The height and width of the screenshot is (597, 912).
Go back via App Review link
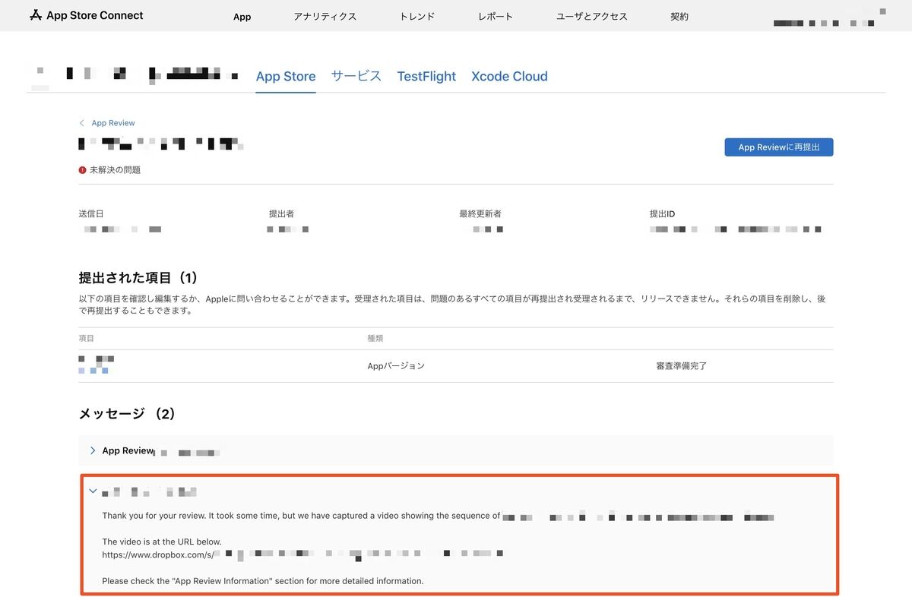[x=113, y=123]
